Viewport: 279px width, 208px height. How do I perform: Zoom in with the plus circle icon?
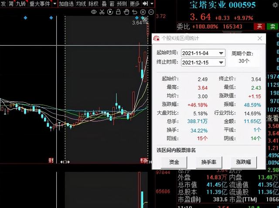pos(143,12)
